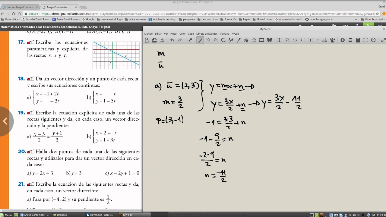386x217 pixels.
Task: Open the Capa menu
Action: tap(191, 34)
